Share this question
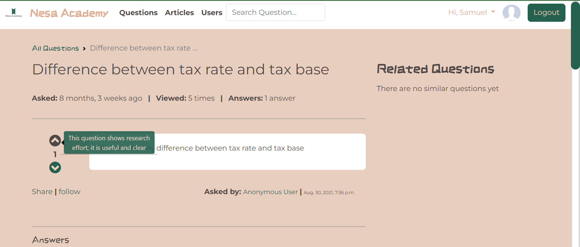580x247 pixels. pos(42,192)
